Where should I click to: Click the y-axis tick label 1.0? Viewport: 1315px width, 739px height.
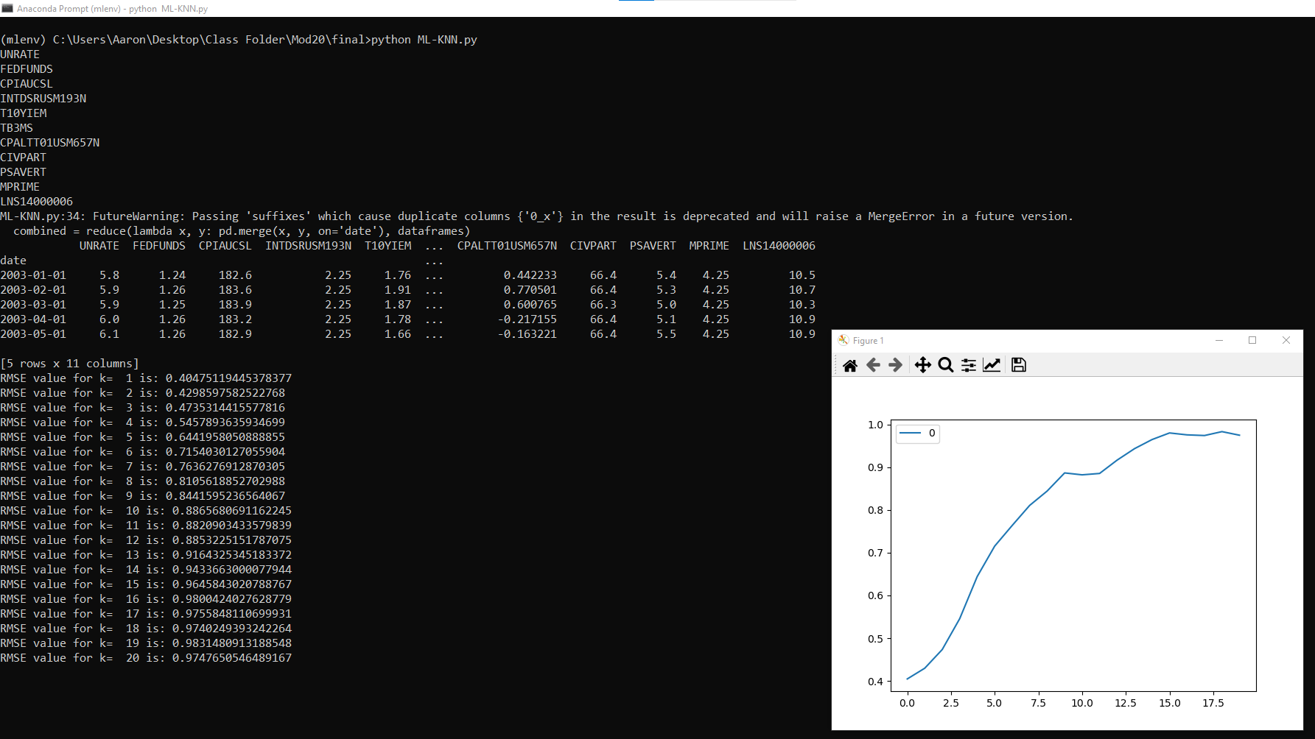click(x=875, y=425)
